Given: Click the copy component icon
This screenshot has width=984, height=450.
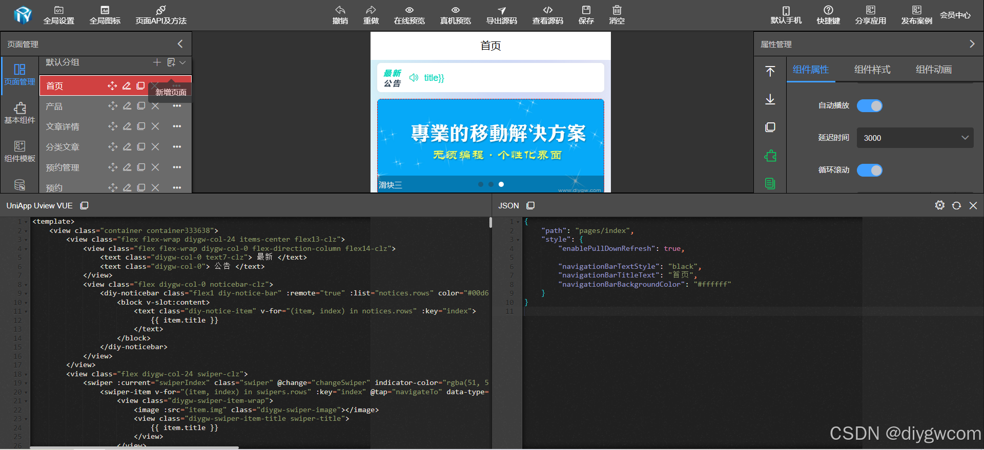Looking at the screenshot, I should click(x=770, y=127).
